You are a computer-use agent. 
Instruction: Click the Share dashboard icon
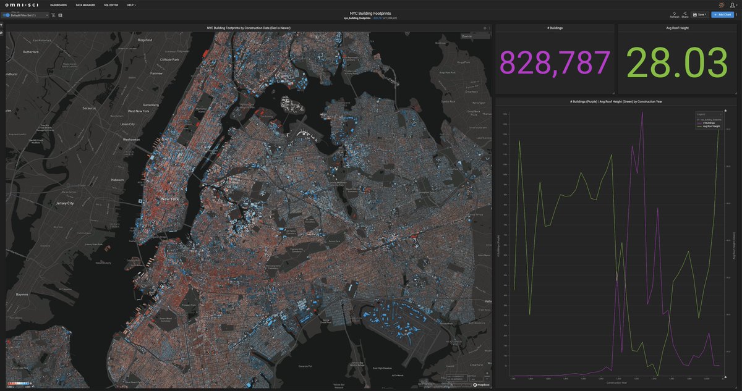click(685, 14)
